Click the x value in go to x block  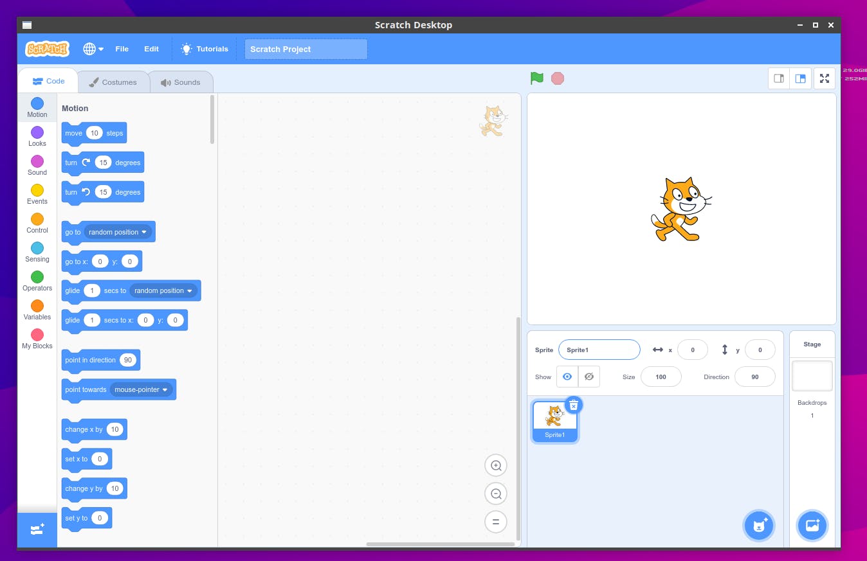(x=100, y=262)
